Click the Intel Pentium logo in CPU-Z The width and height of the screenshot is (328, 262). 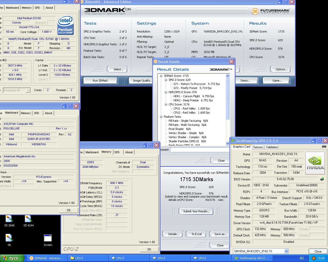(x=66, y=25)
